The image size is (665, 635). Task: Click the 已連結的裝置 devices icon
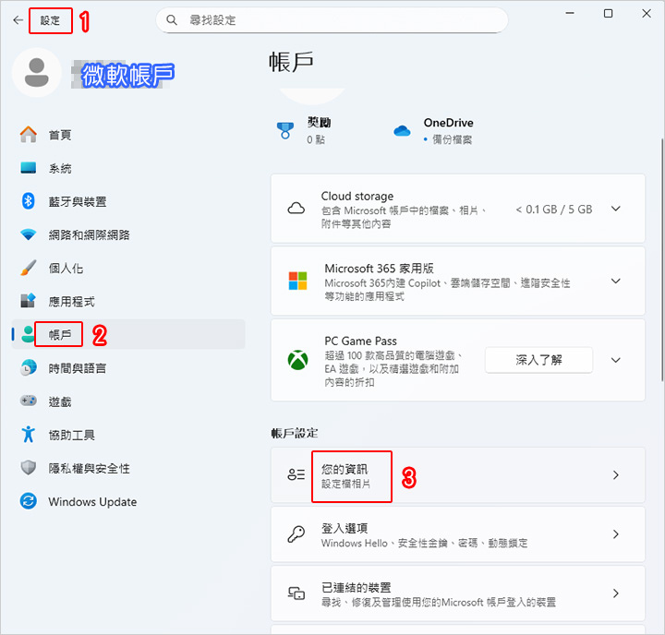296,593
